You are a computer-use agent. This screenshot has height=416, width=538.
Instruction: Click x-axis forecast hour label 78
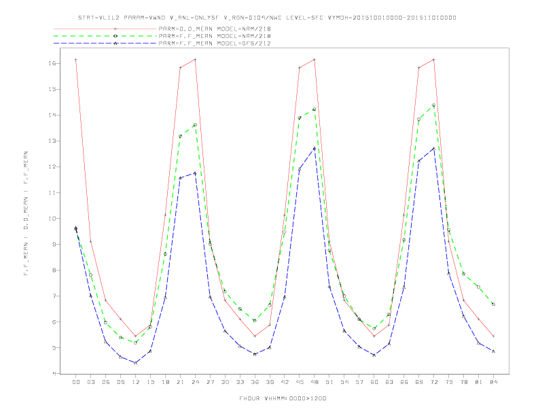pyautogui.click(x=464, y=382)
